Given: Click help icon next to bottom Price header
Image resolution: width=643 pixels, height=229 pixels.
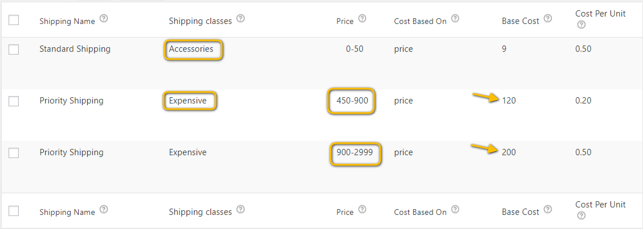Looking at the screenshot, I should 362,210.
